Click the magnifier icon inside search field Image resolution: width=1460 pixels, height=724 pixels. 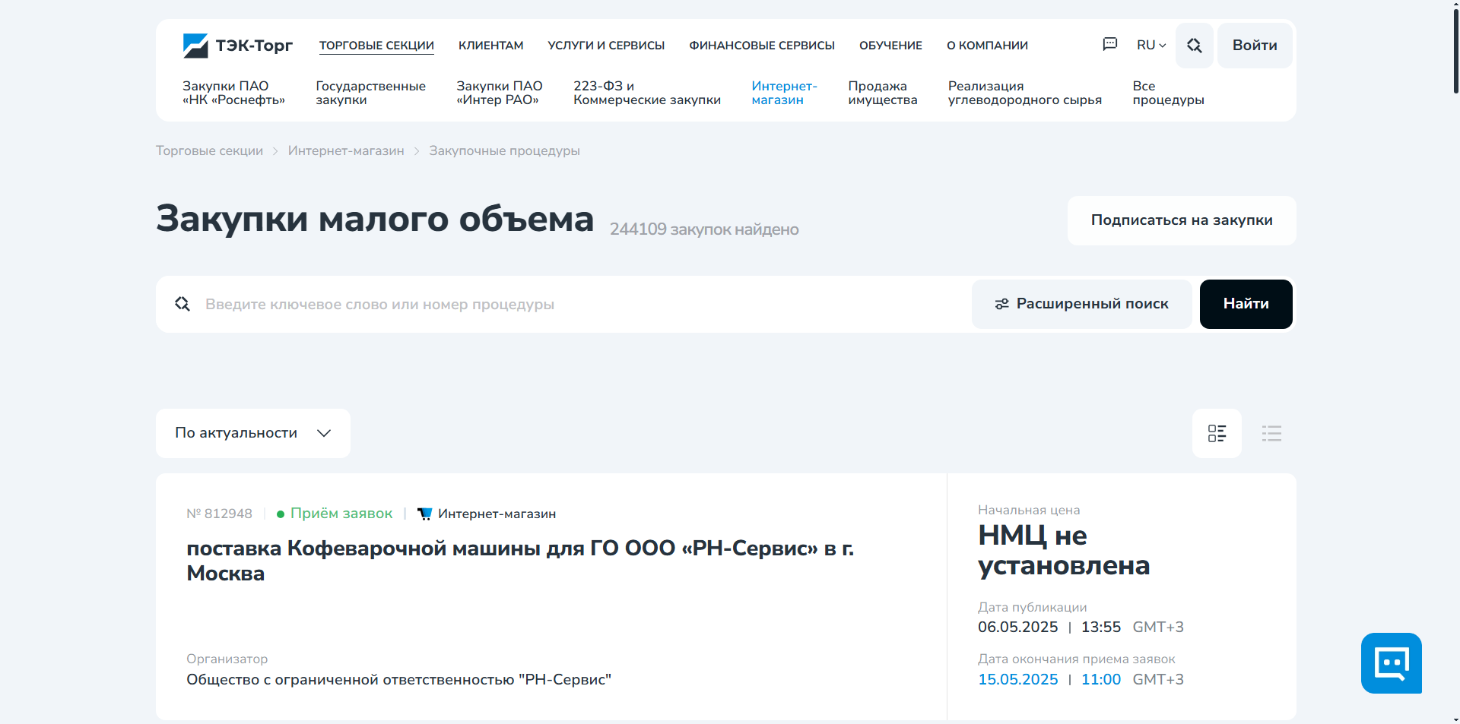182,304
